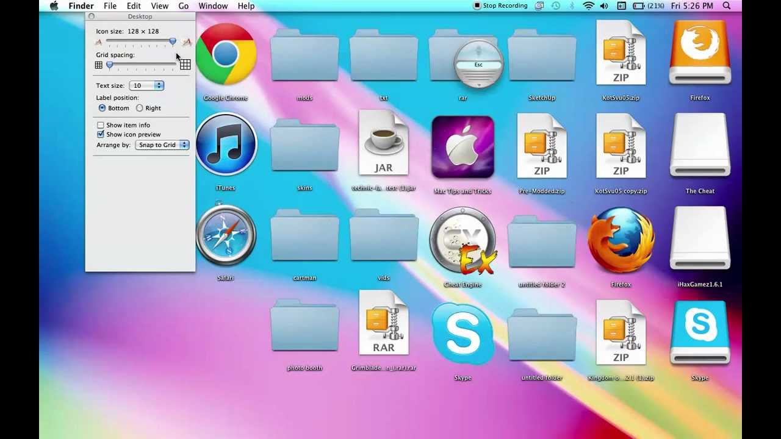The width and height of the screenshot is (781, 439).
Task: Select the skins folder
Action: tap(304, 145)
